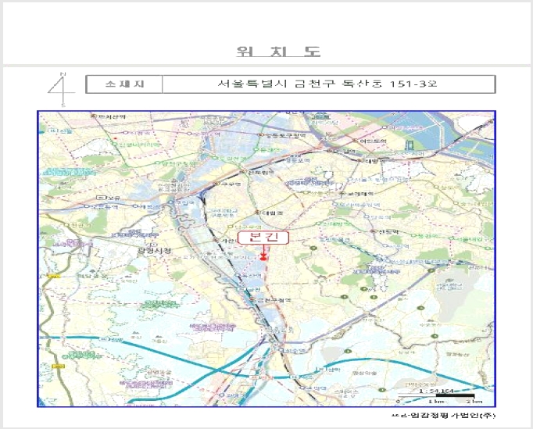The image size is (533, 429).
Task: Click the north arrow compass symbol
Action: [61, 89]
